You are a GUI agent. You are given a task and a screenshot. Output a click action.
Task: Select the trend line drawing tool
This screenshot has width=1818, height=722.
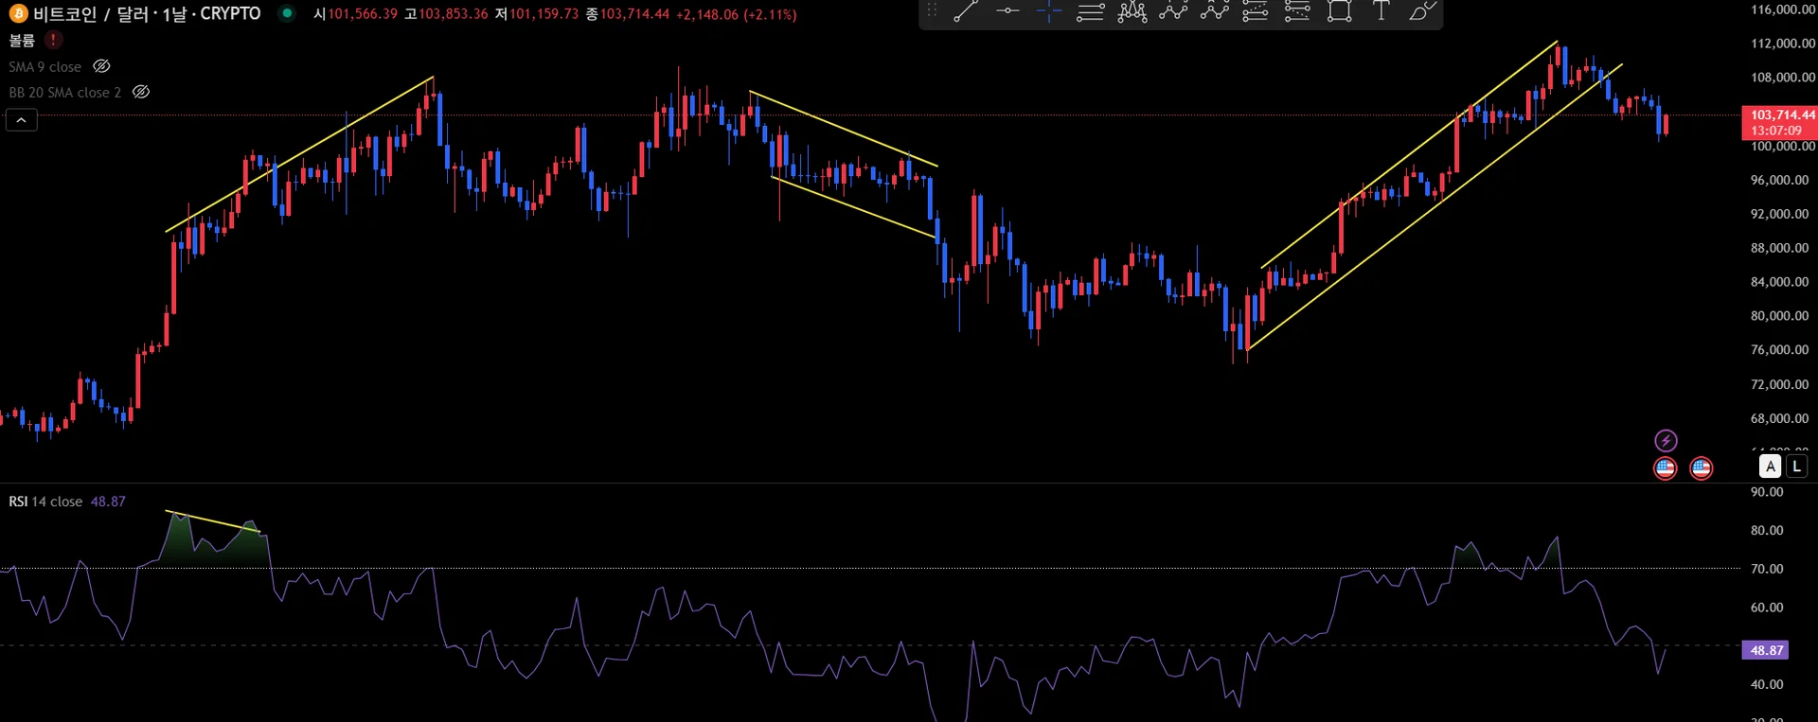click(965, 11)
